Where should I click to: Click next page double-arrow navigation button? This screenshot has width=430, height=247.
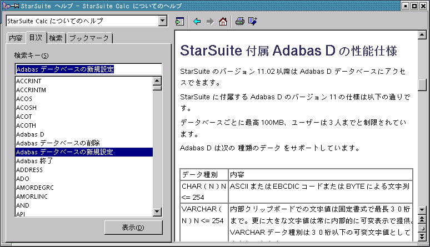[422, 237]
